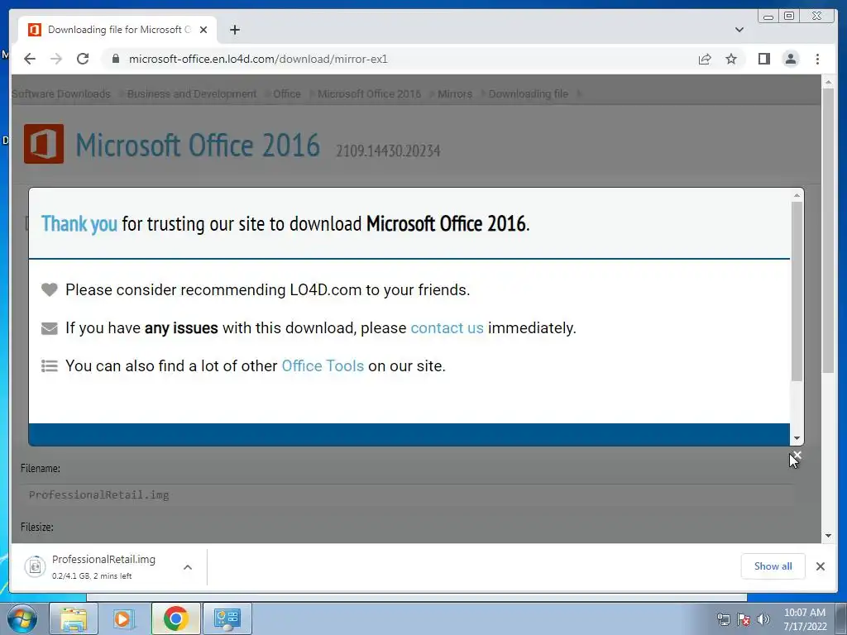Click the Microsoft Office 2016 logo icon

point(44,144)
